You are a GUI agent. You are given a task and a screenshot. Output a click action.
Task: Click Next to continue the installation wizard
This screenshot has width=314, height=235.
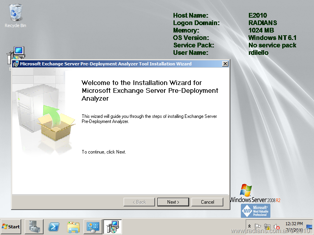click(x=173, y=202)
